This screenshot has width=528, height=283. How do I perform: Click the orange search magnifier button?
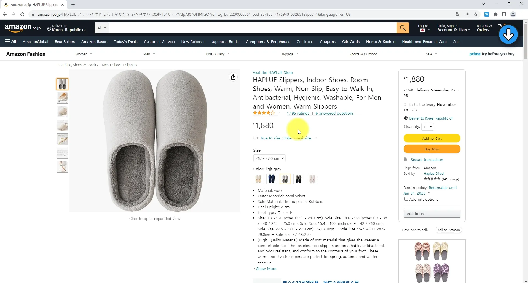point(403,28)
